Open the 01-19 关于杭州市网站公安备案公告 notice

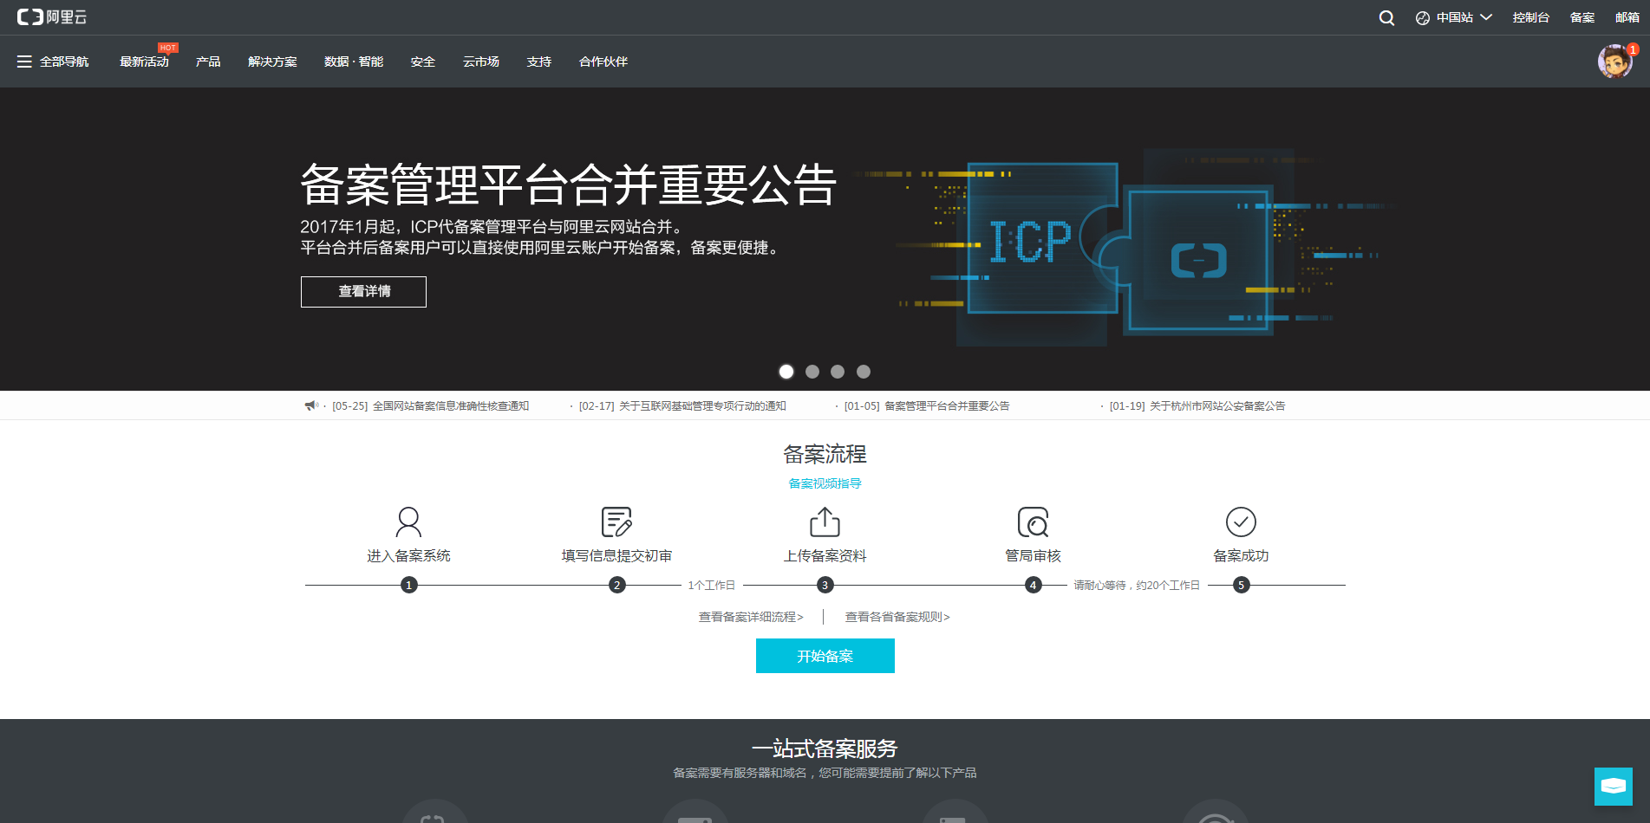(1197, 405)
